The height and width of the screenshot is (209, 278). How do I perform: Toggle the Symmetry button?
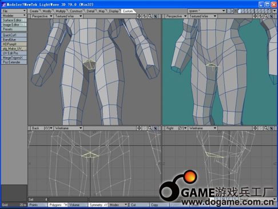[x=98, y=205]
